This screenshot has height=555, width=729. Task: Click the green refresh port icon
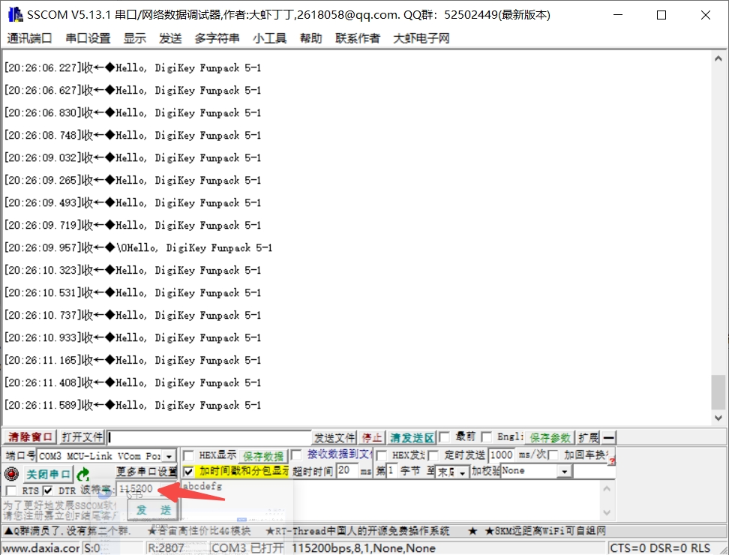pos(83,474)
